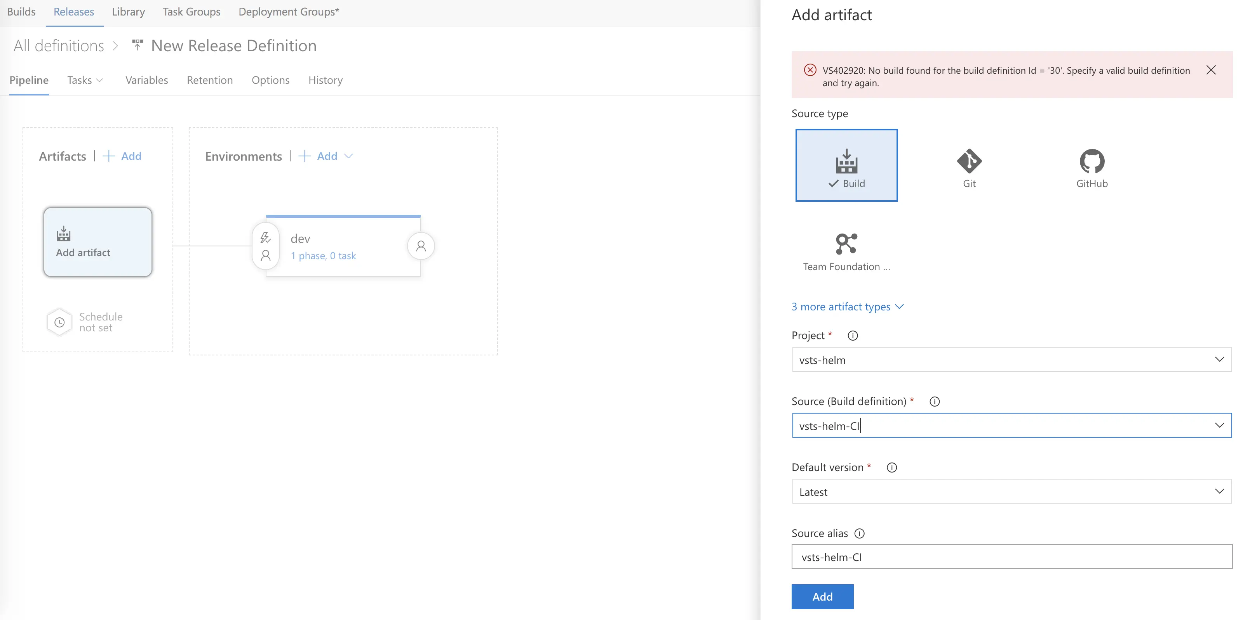Open post-deployment approvers icon on dev
Viewport: 1250px width, 620px height.
tap(421, 246)
